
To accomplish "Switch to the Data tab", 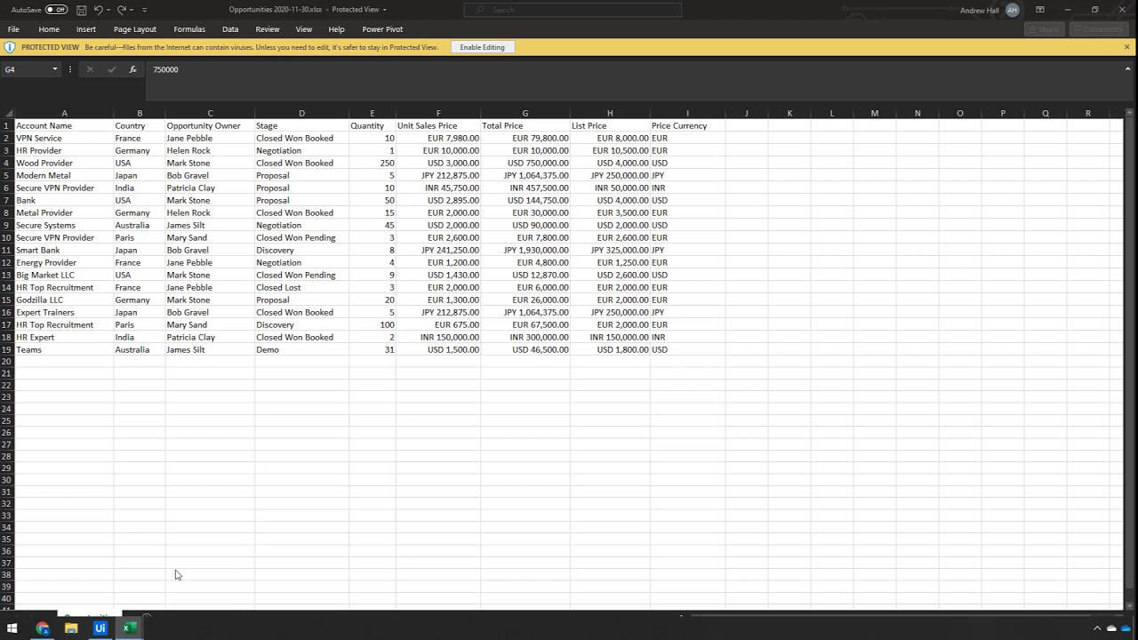I will [x=230, y=29].
